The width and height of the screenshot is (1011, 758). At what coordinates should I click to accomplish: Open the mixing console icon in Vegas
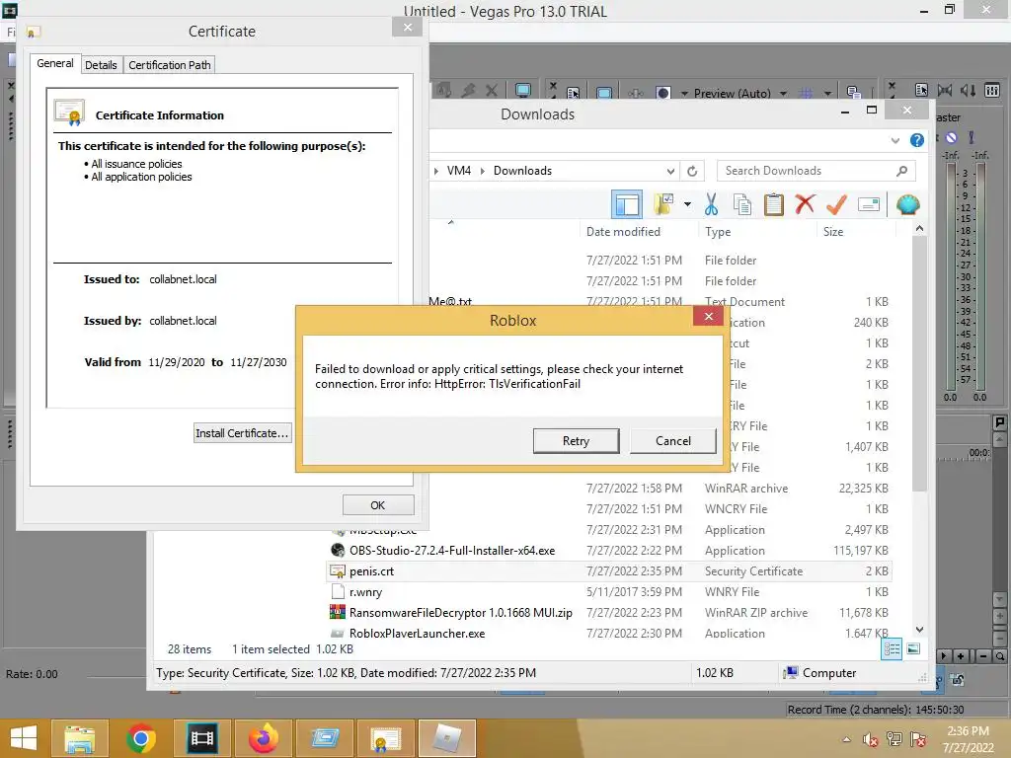(992, 90)
